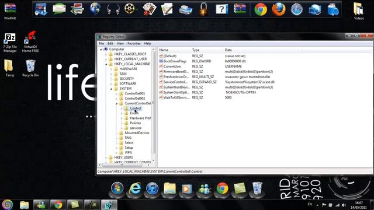Launch VirtualDJ Home FREE shortcut

coord(30,42)
